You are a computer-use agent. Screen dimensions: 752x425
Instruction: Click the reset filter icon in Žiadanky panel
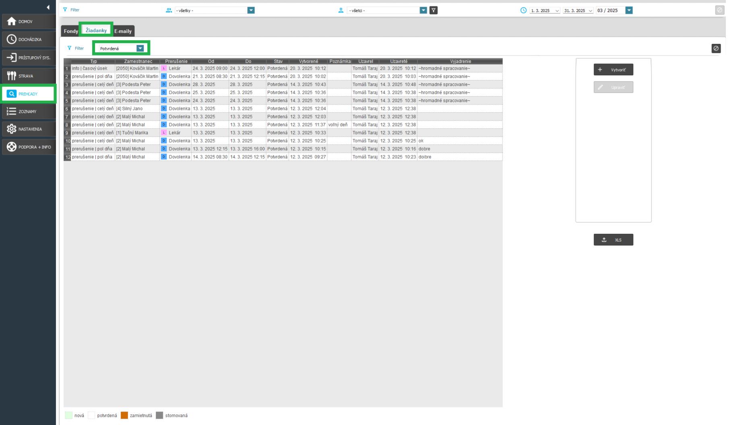click(716, 48)
